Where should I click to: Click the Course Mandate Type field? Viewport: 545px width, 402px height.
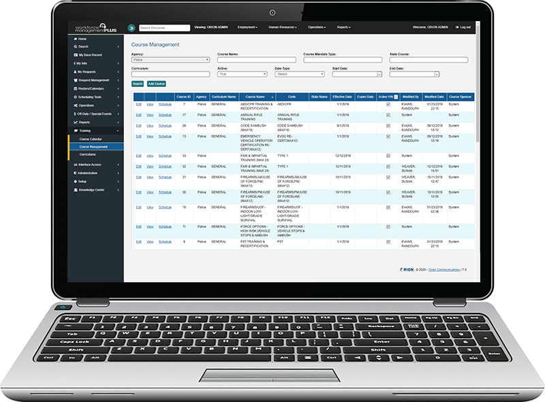(343, 60)
